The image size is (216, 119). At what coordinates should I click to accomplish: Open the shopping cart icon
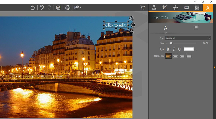pyautogui.click(x=142, y=8)
